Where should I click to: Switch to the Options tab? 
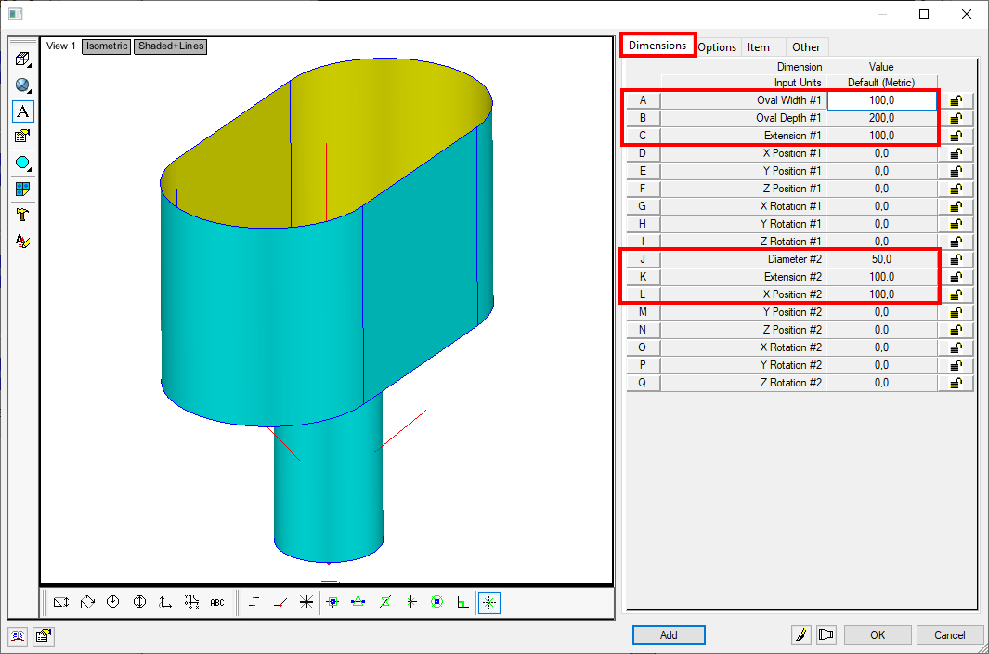coord(717,46)
